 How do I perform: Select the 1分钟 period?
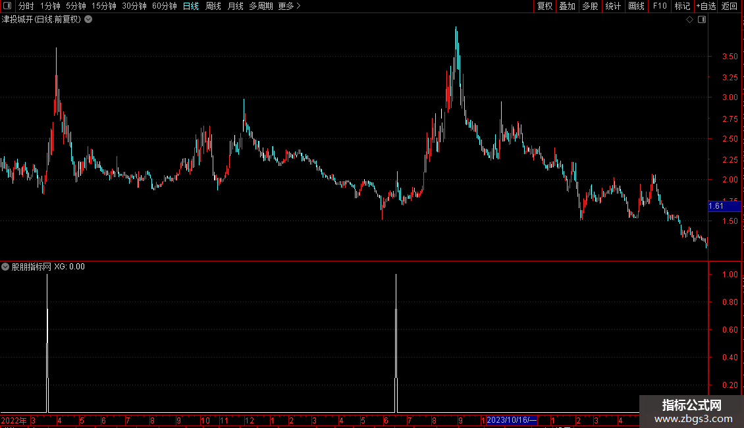point(50,6)
